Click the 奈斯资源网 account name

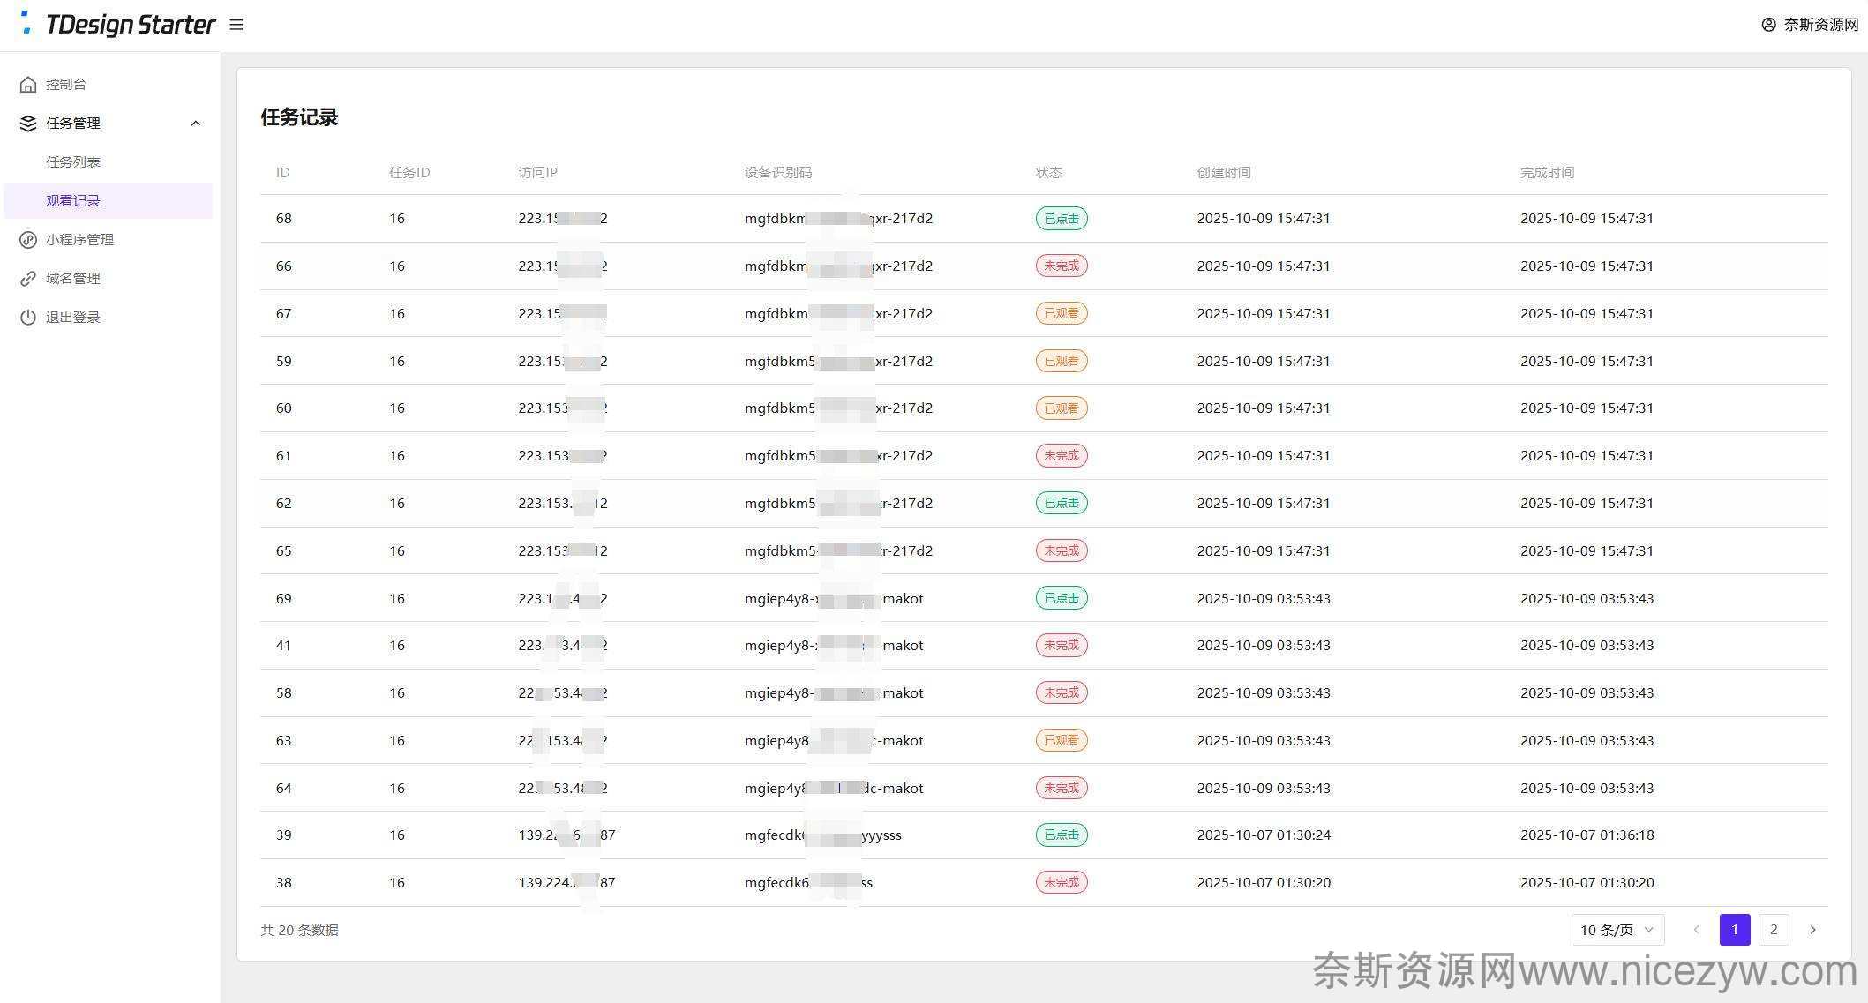[x=1821, y=25]
